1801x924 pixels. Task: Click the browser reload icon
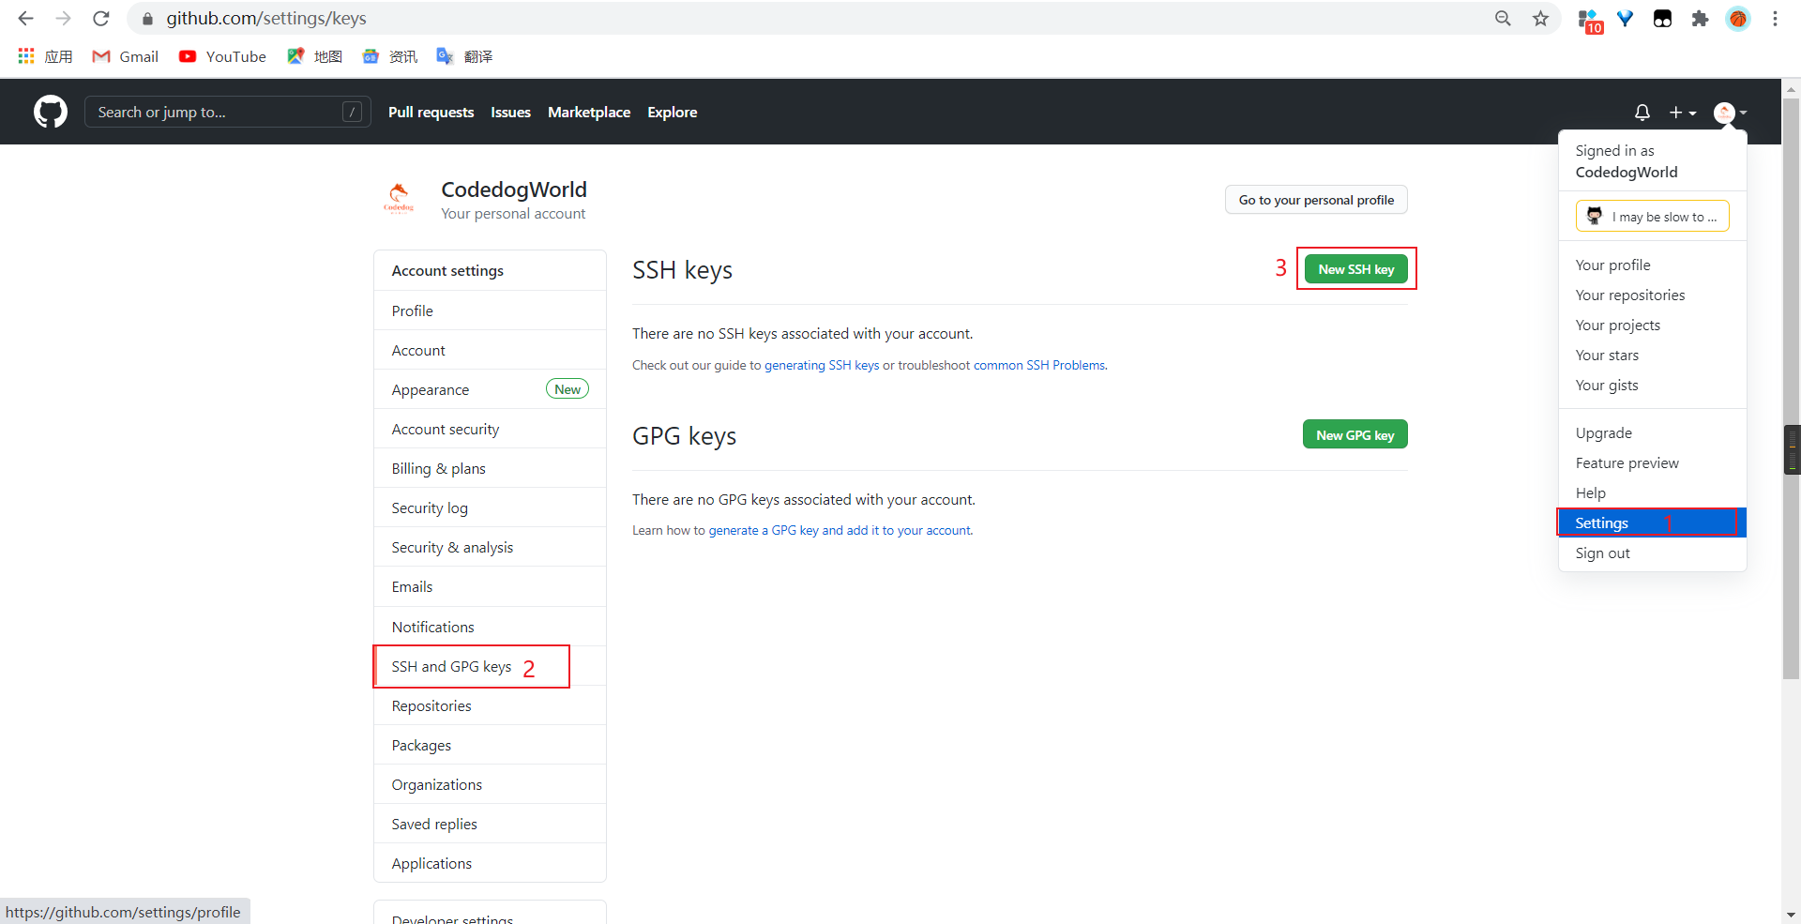click(x=101, y=19)
